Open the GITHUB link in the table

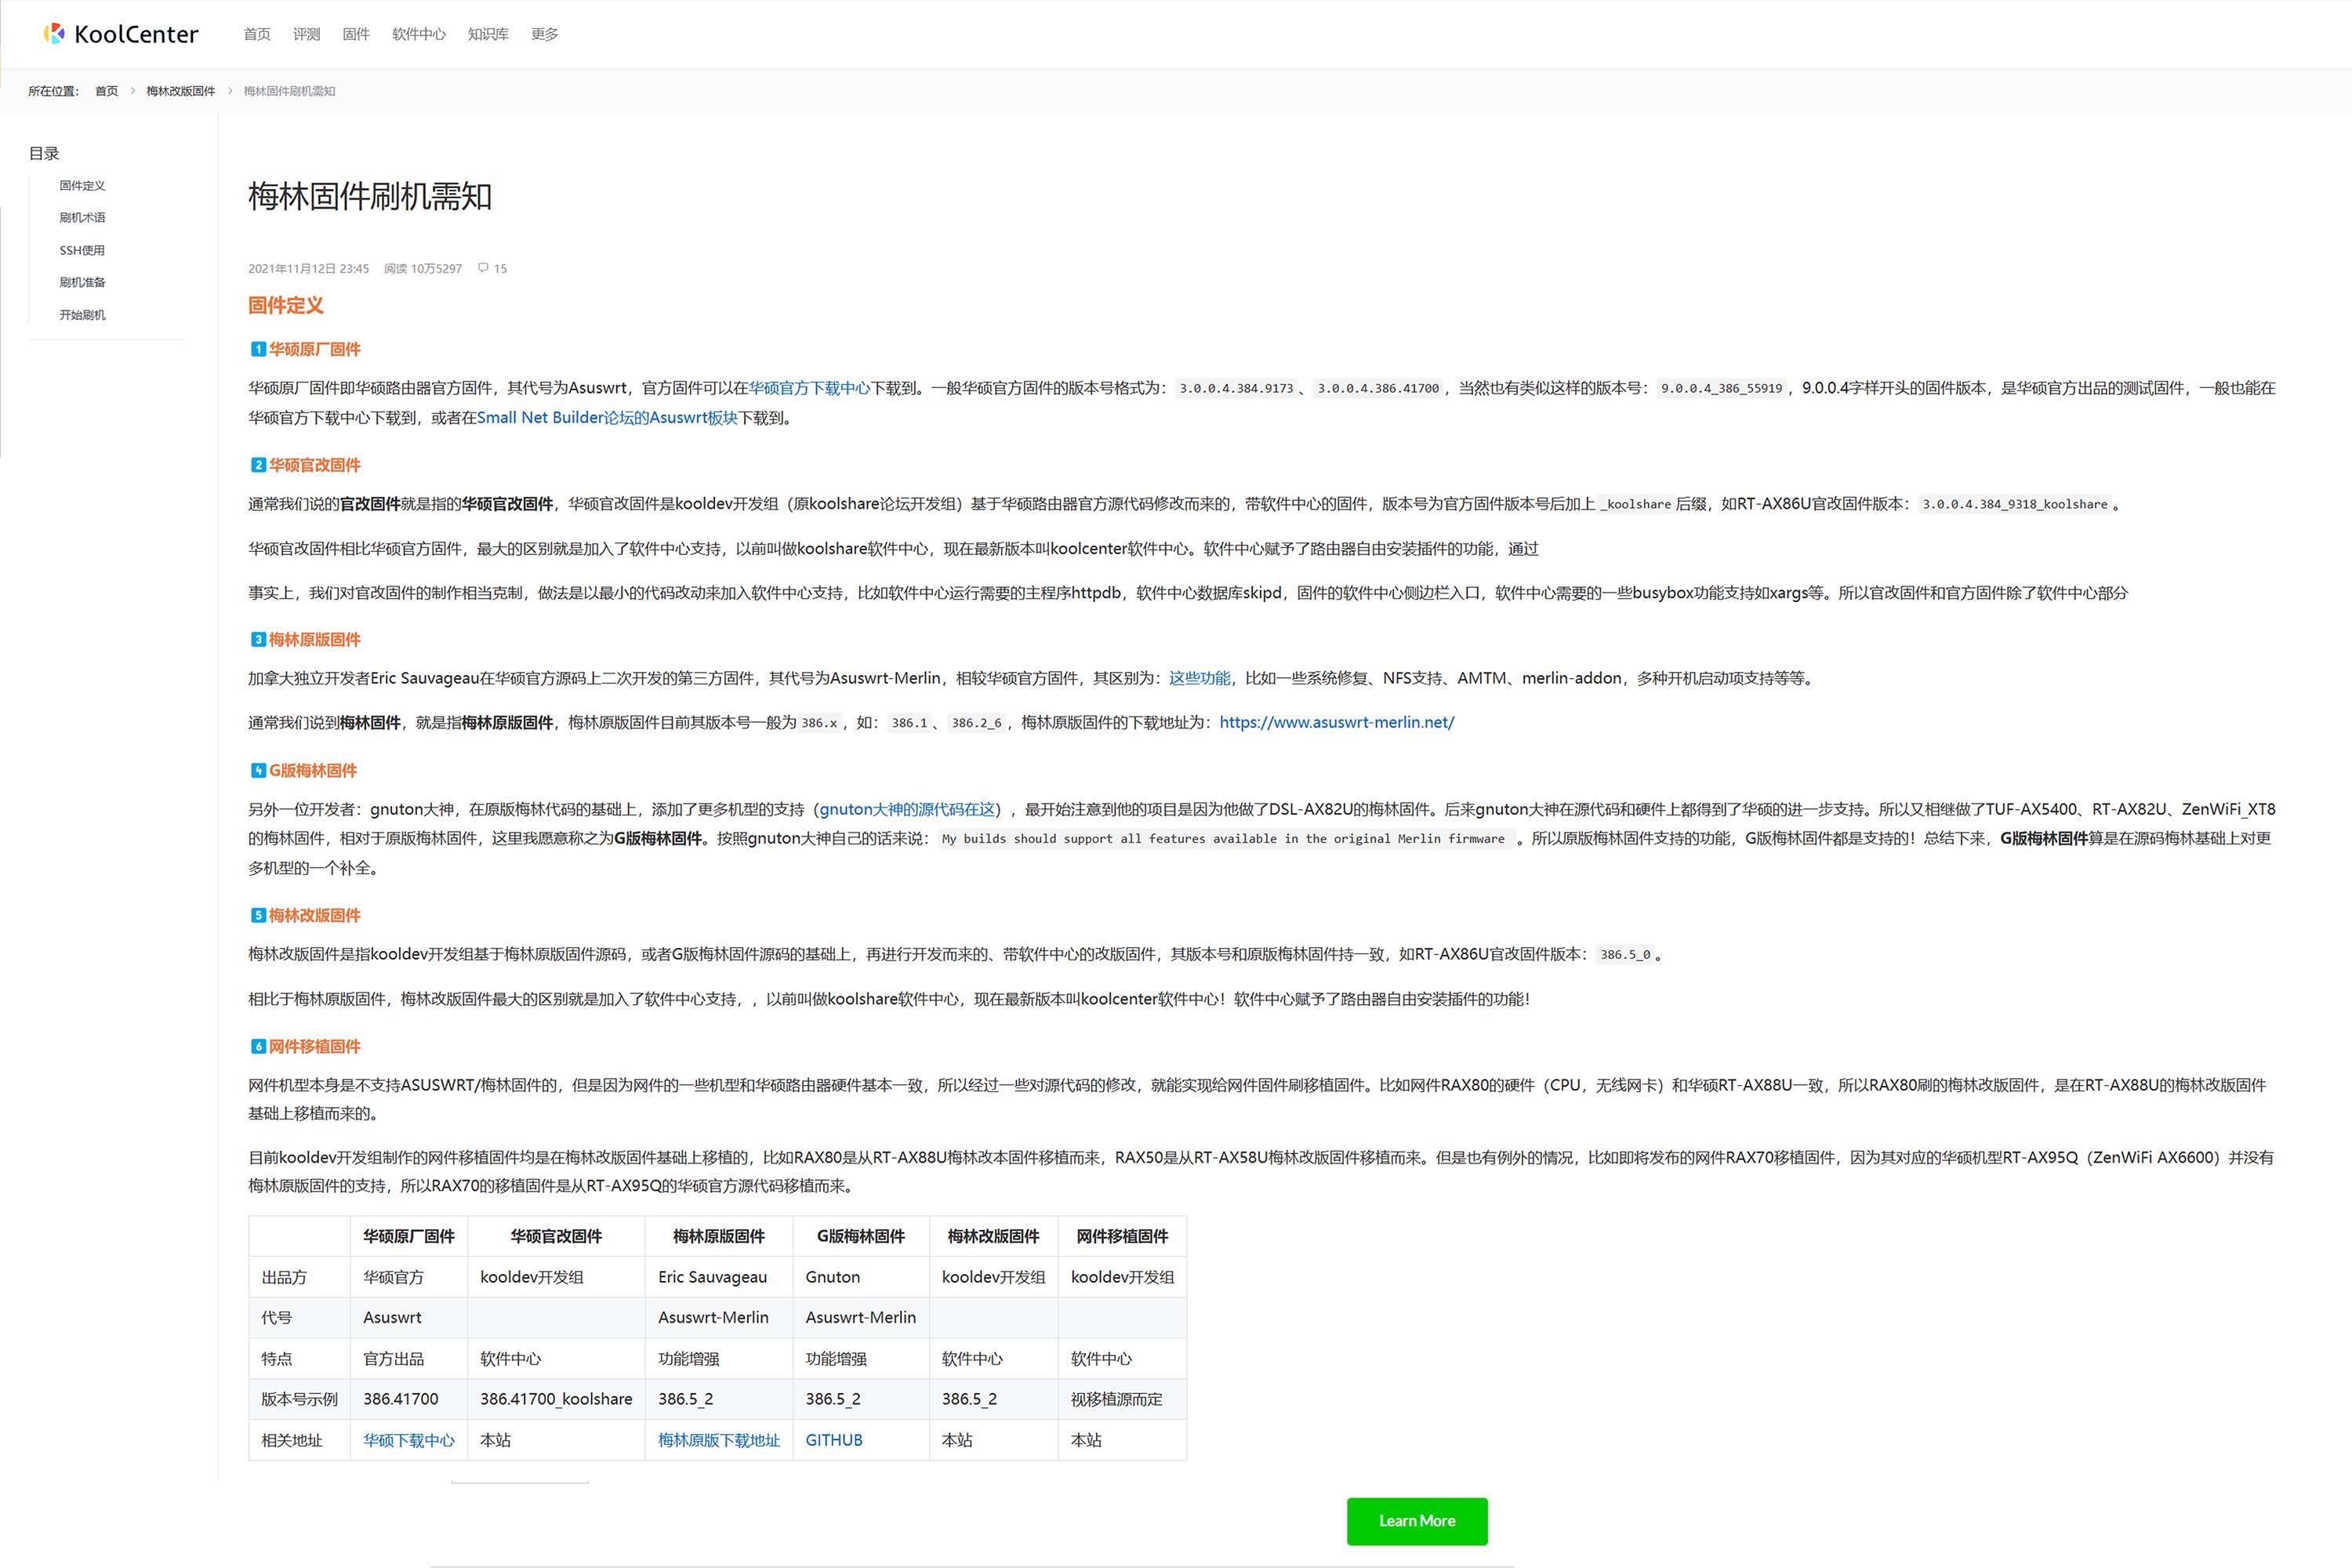click(x=833, y=1440)
